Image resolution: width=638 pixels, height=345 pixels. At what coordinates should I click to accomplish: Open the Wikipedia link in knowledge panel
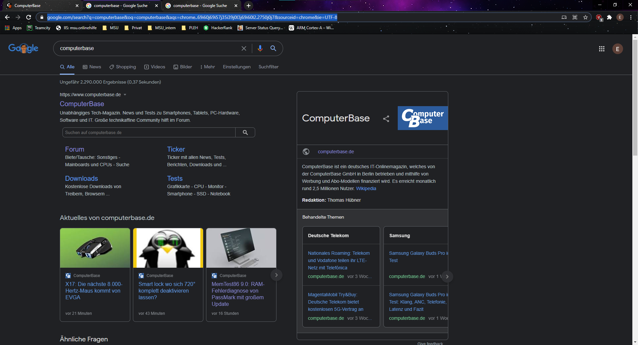366,188
